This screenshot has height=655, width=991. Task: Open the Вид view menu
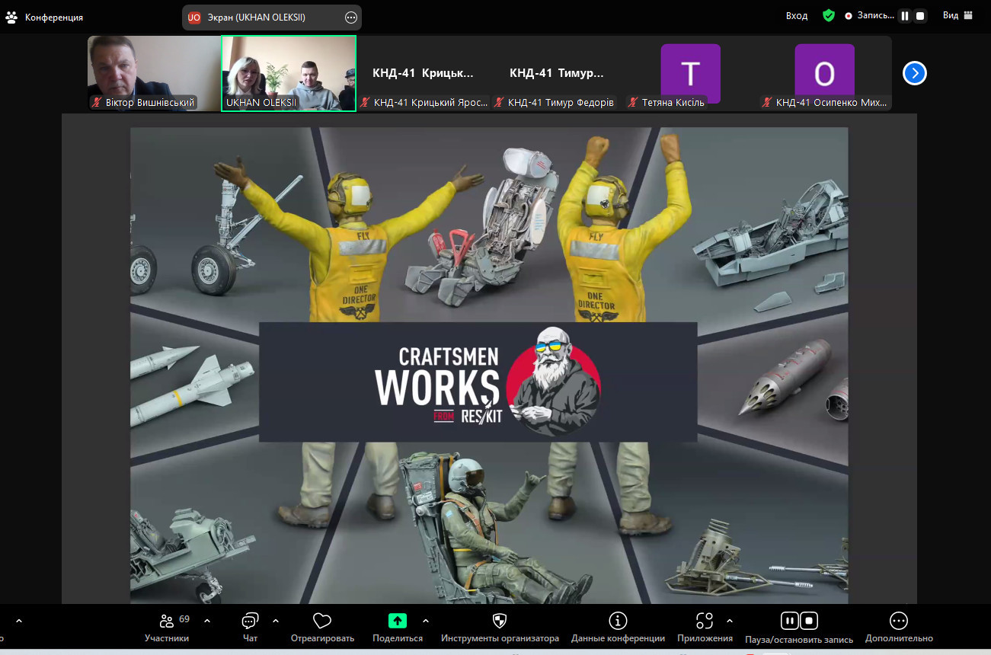[958, 15]
